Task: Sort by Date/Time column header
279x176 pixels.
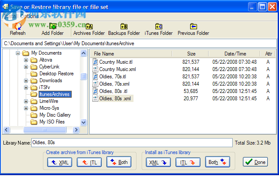Action: click(234, 54)
